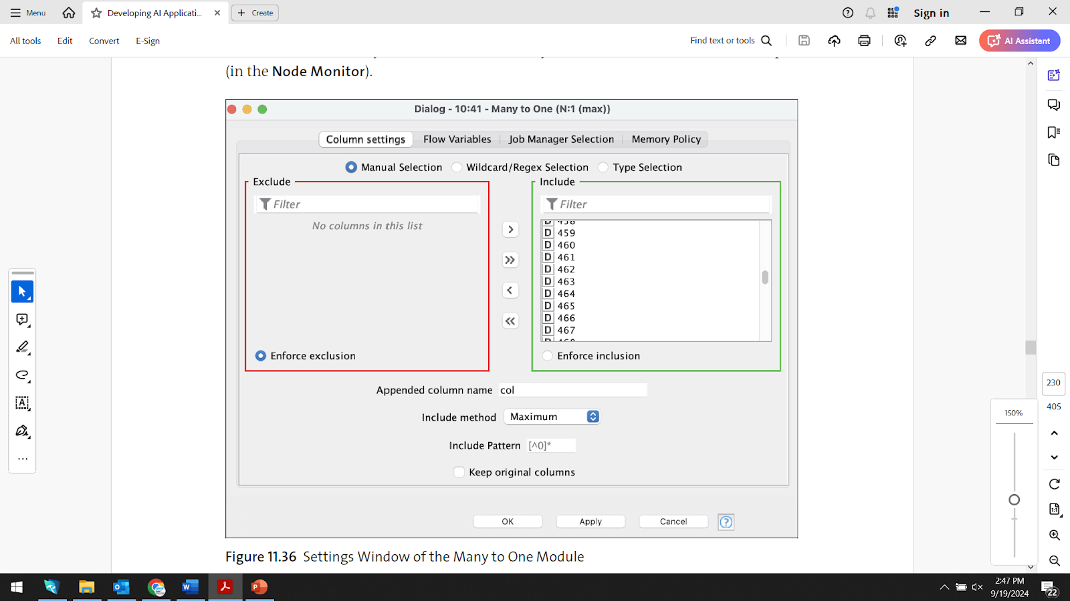Click the total pages number 405
1070x601 pixels.
1054,407
